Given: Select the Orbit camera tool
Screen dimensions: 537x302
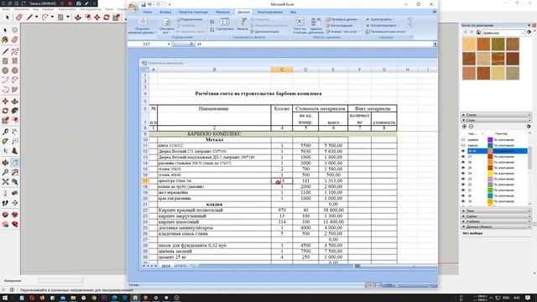Looking at the screenshot, I should [5, 163].
